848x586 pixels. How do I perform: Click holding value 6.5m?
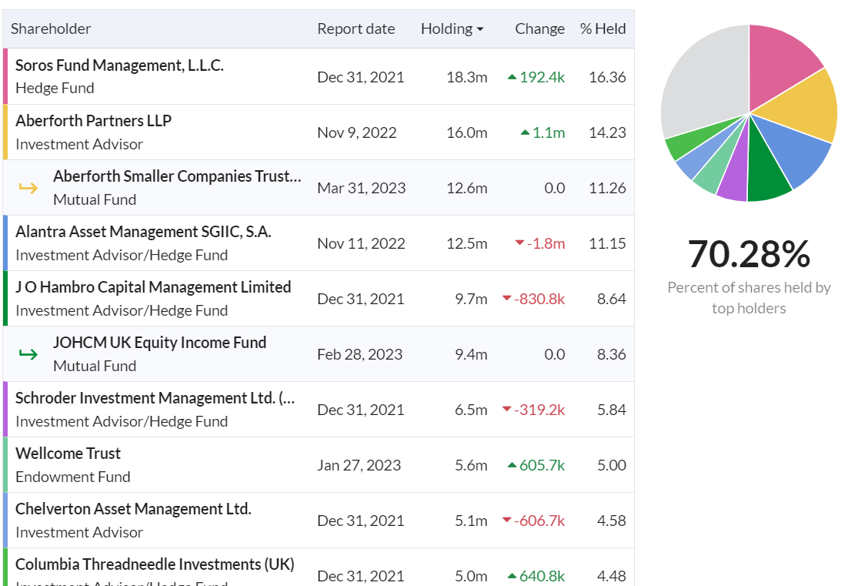[471, 410]
